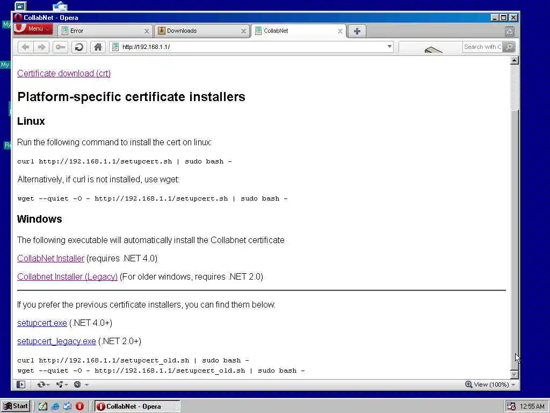The image size is (550, 413).
Task: Click '(requires .NET 4.0)' text
Action: tap(122, 259)
